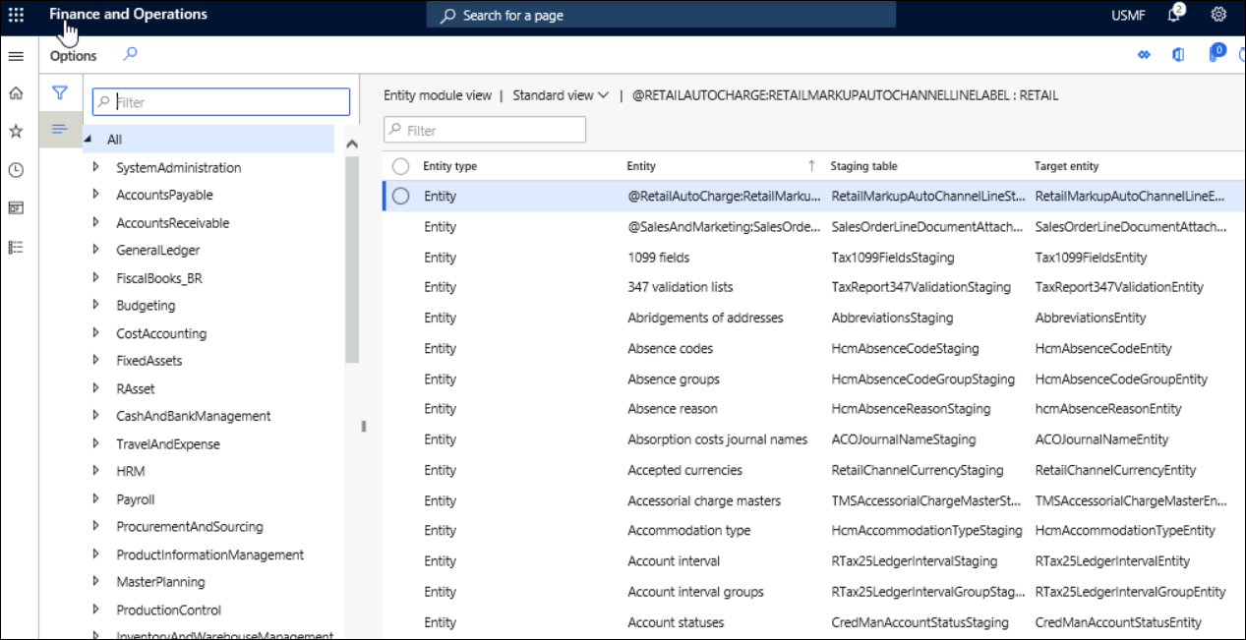Click the select-all circle in grid header
Viewport: 1246px width, 640px height.
[x=400, y=166]
